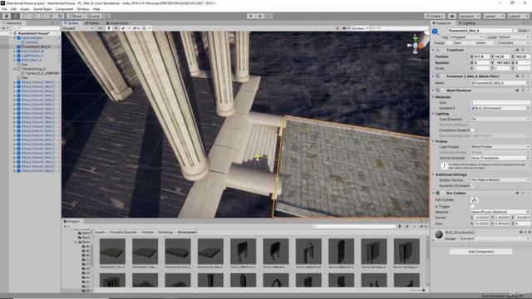Toggle Pavement2_Mid_A active checkbox

point(445,31)
